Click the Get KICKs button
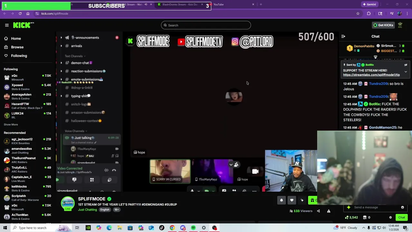 [383, 25]
